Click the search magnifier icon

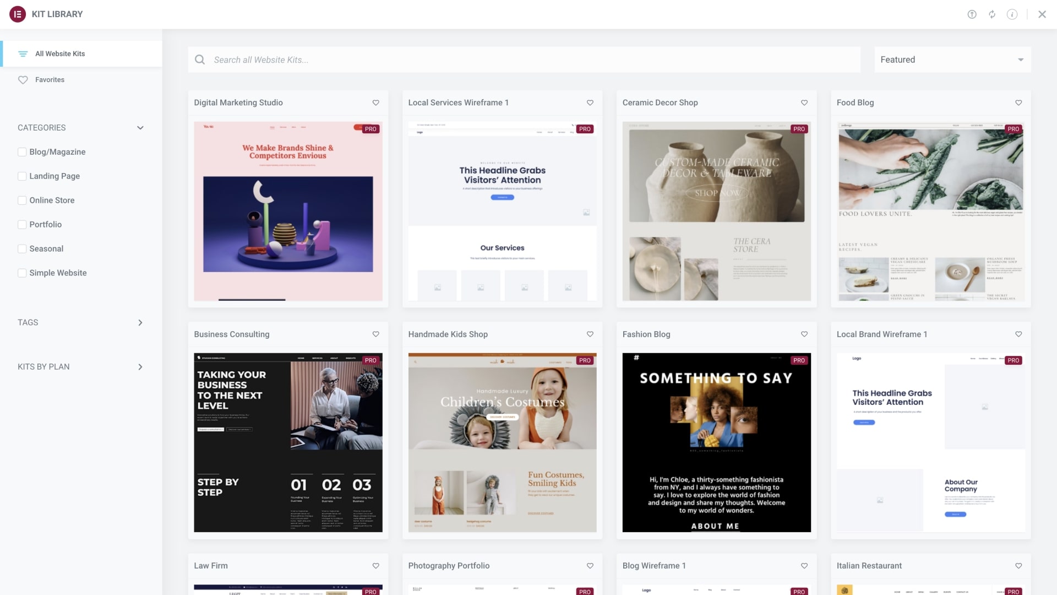coord(200,59)
